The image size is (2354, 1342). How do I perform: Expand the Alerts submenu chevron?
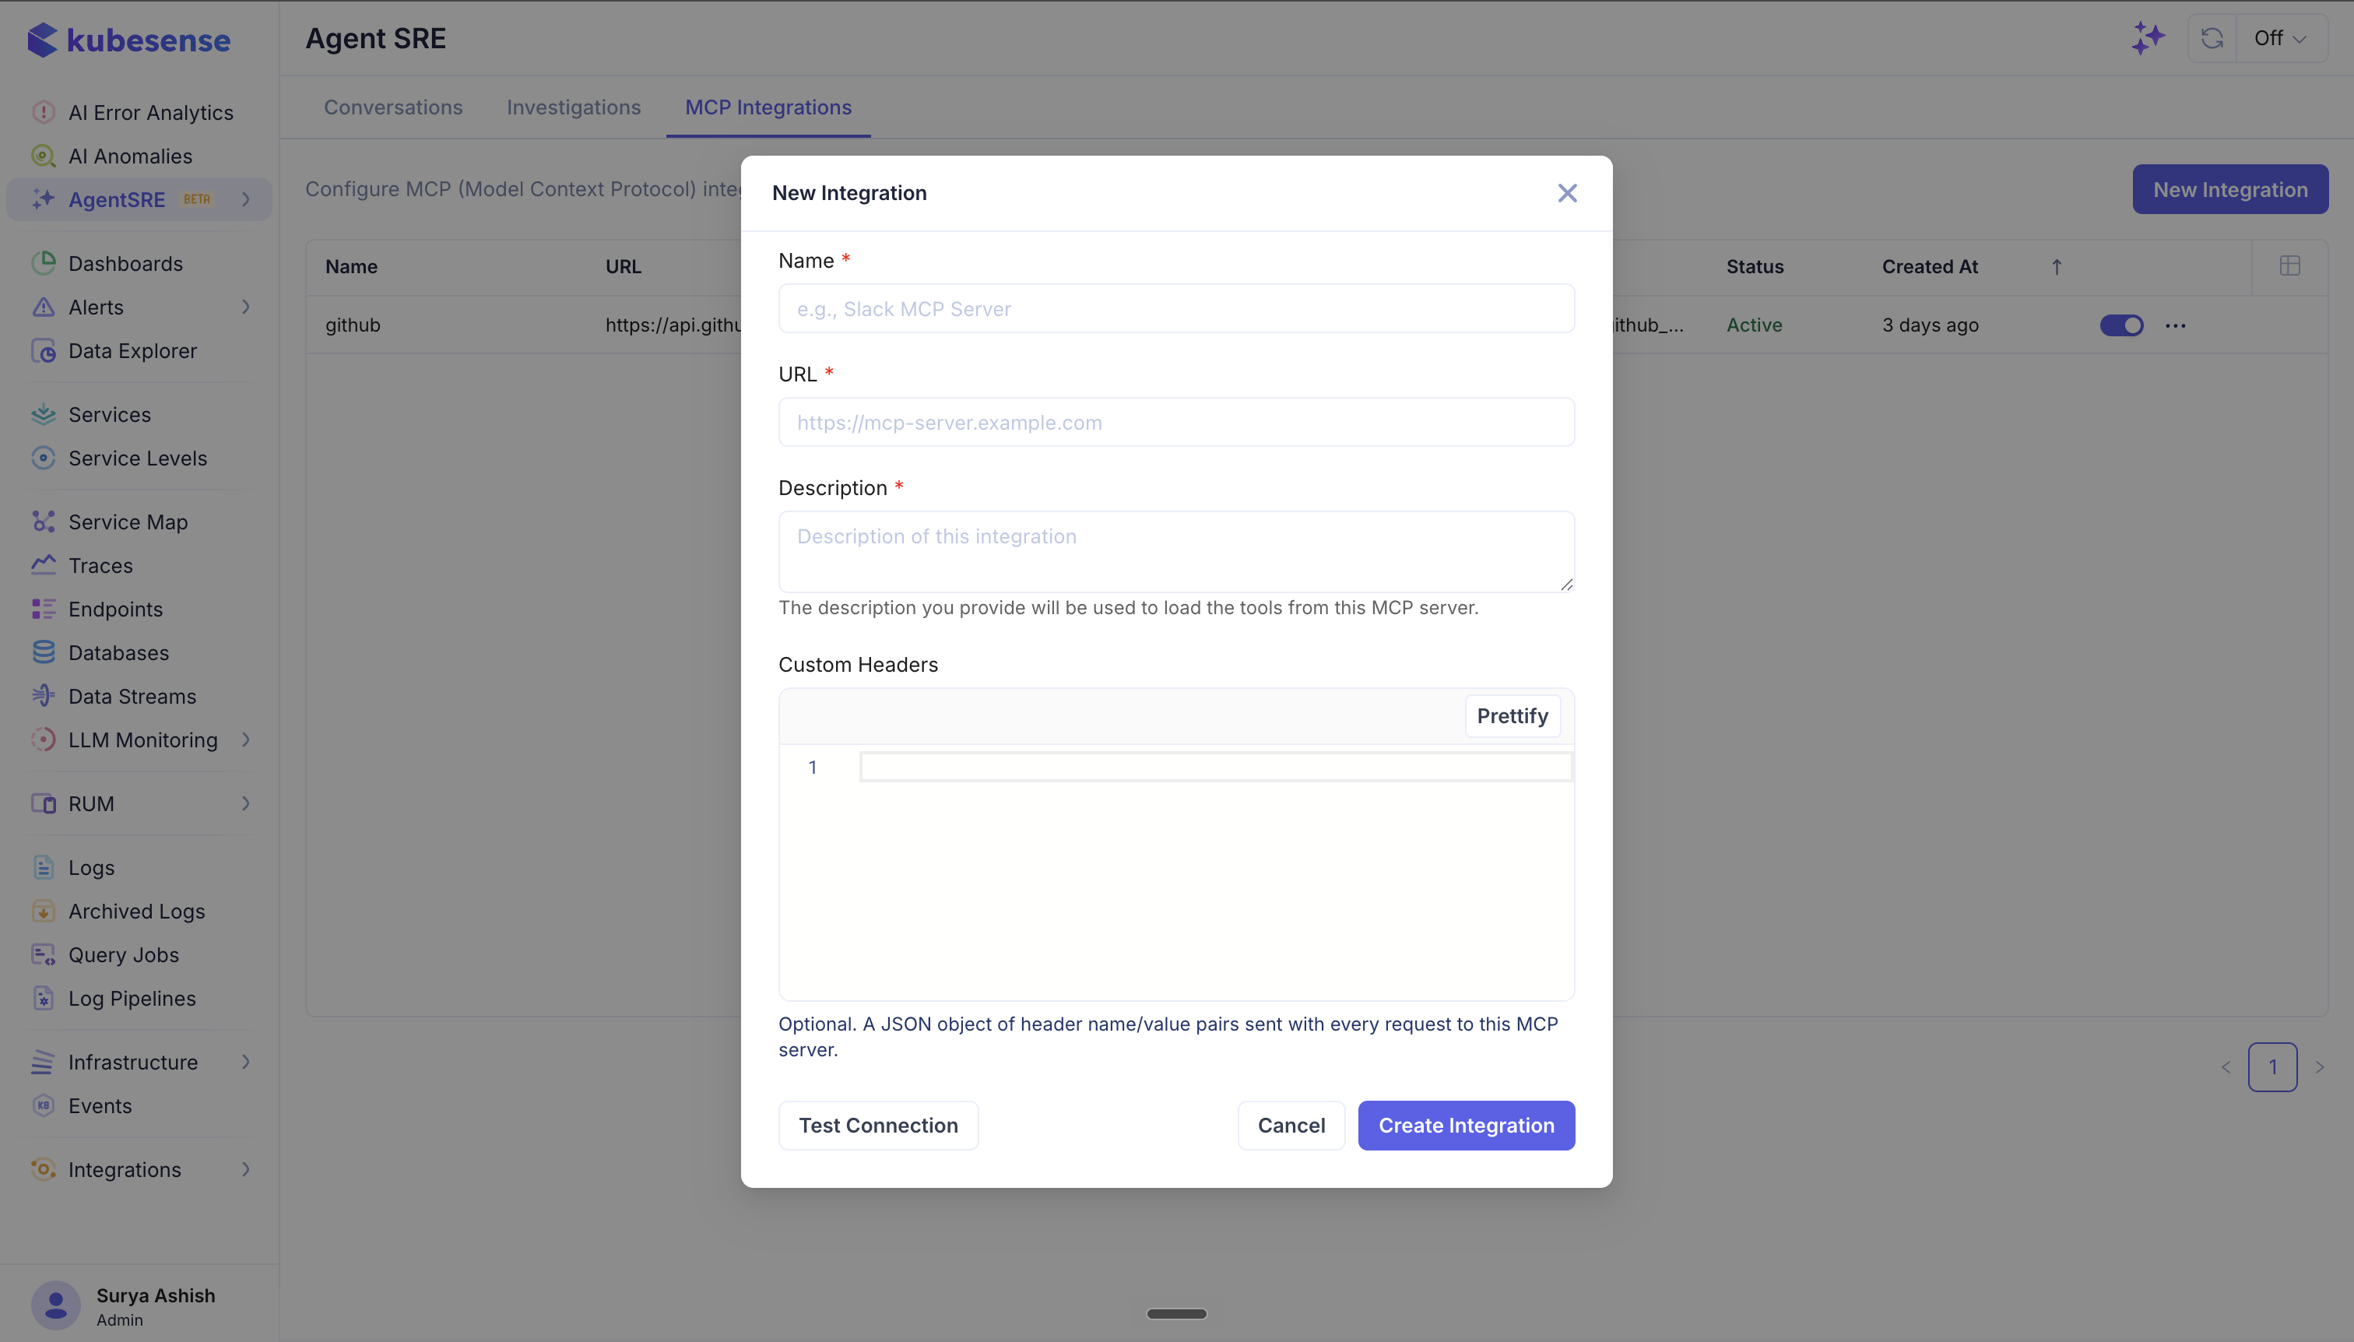[x=246, y=307]
